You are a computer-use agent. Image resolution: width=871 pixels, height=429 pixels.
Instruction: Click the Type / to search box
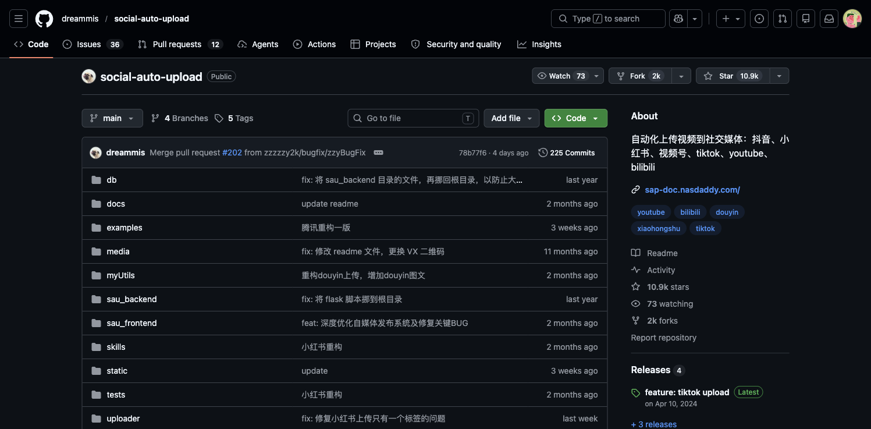click(x=608, y=19)
